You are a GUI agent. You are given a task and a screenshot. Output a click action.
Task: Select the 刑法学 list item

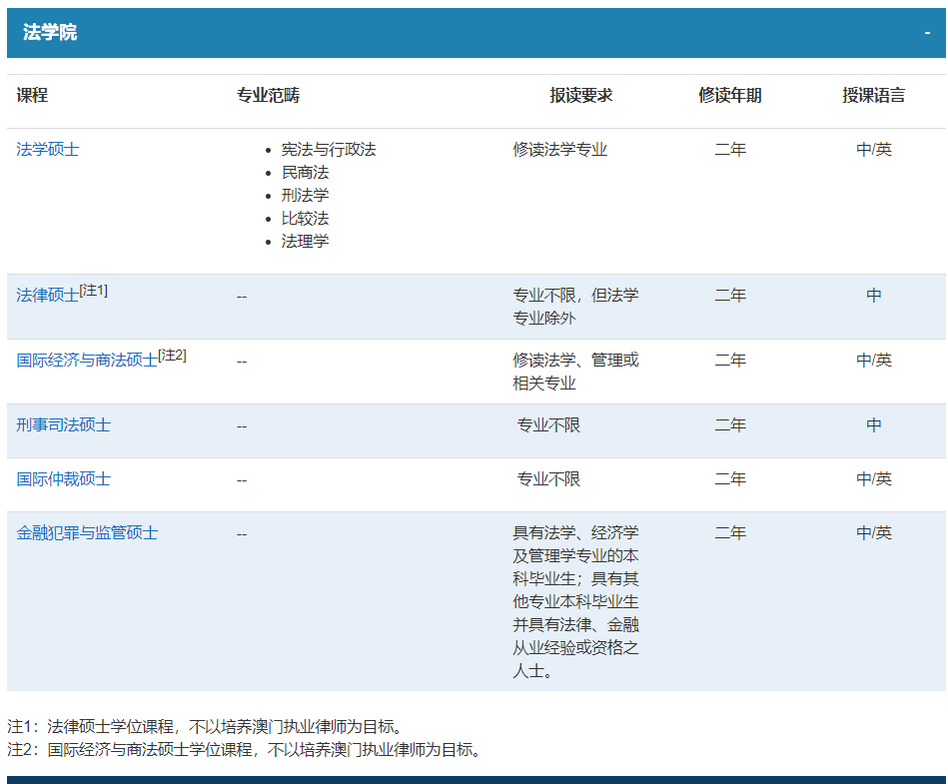pyautogui.click(x=305, y=196)
